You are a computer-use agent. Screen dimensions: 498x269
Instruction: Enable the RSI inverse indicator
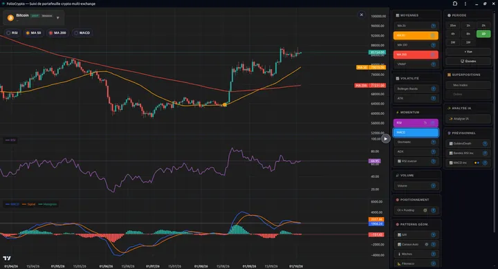click(x=416, y=161)
